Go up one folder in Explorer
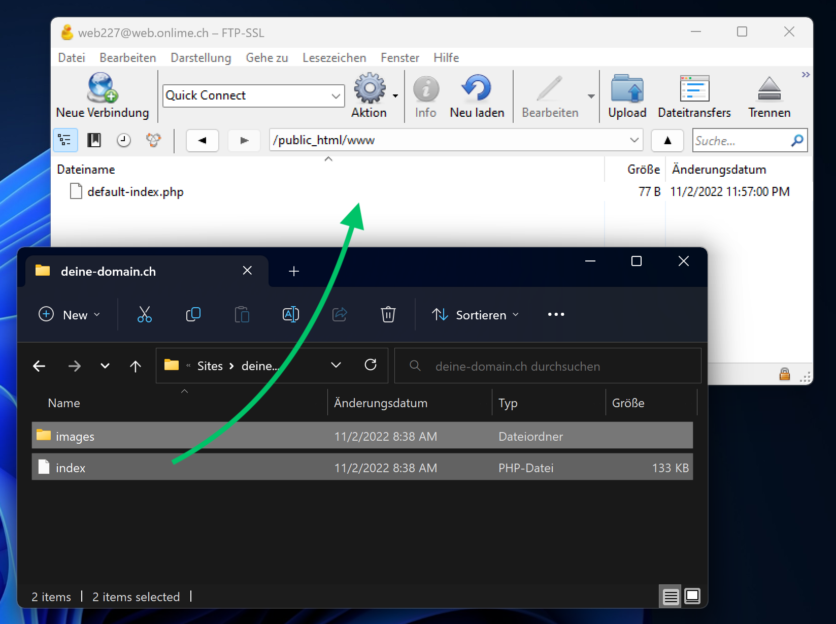 click(x=136, y=366)
